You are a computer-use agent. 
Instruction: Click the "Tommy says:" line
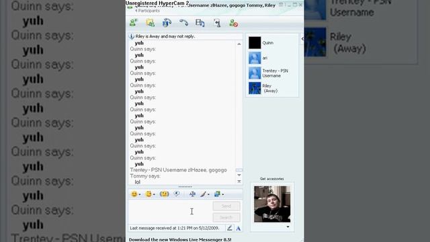pos(145,176)
